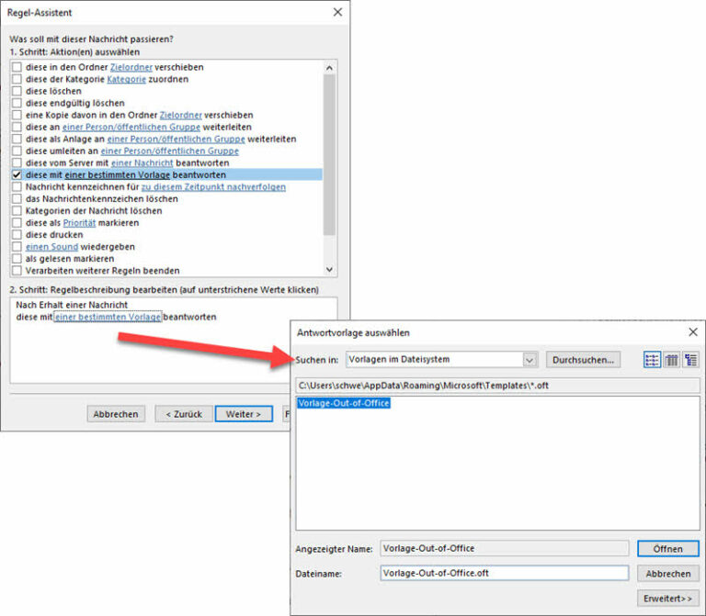
Task: Click the tree view icon beside Durchsuchen
Action: point(690,360)
